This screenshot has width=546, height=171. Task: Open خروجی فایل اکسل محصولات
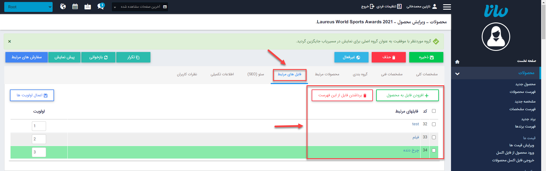[x=513, y=160]
